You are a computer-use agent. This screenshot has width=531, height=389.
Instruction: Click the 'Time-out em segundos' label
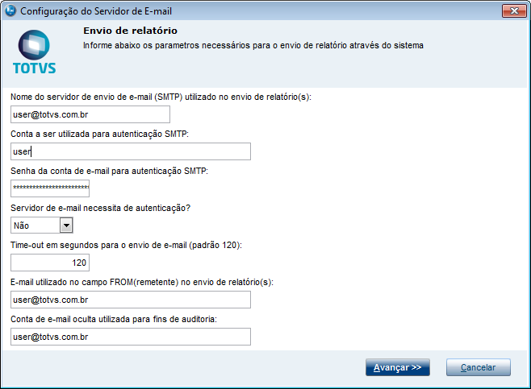tap(126, 245)
